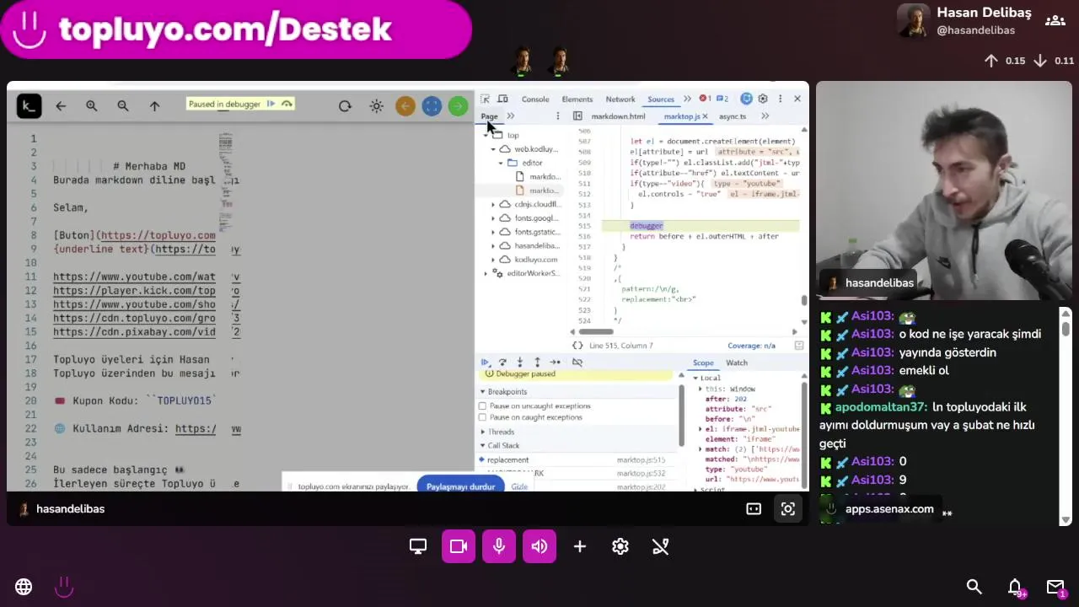
Task: Open the async.ts file tab
Action: 733,116
